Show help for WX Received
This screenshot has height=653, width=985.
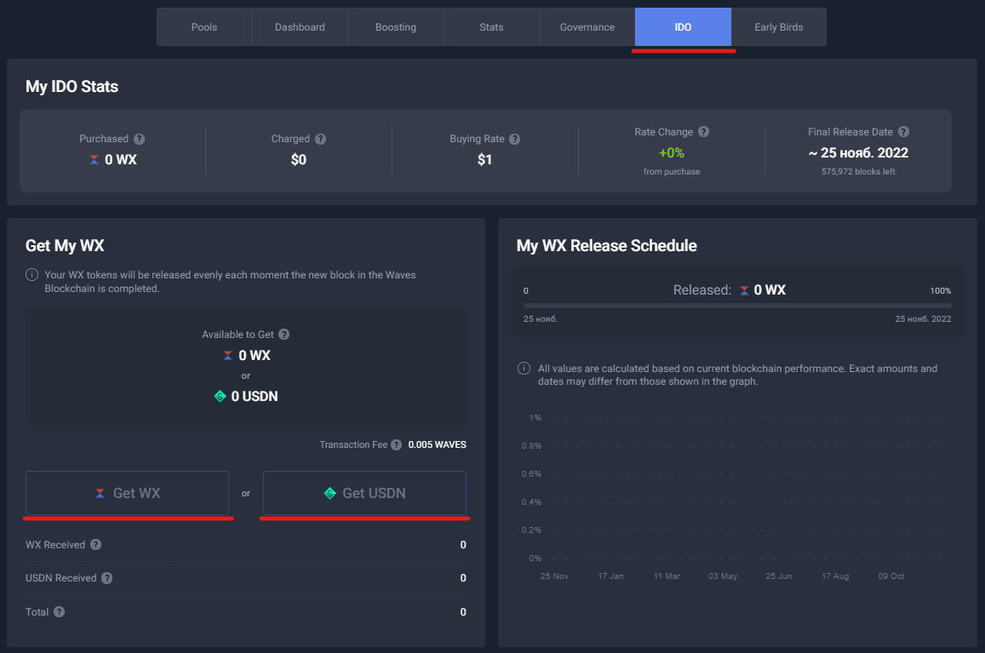(x=95, y=545)
